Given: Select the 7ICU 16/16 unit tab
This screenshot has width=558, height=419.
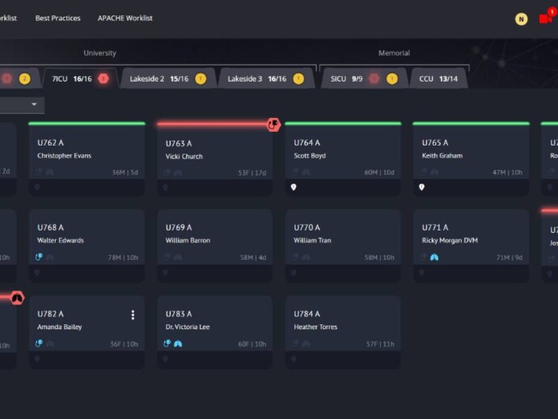Looking at the screenshot, I should coord(80,78).
